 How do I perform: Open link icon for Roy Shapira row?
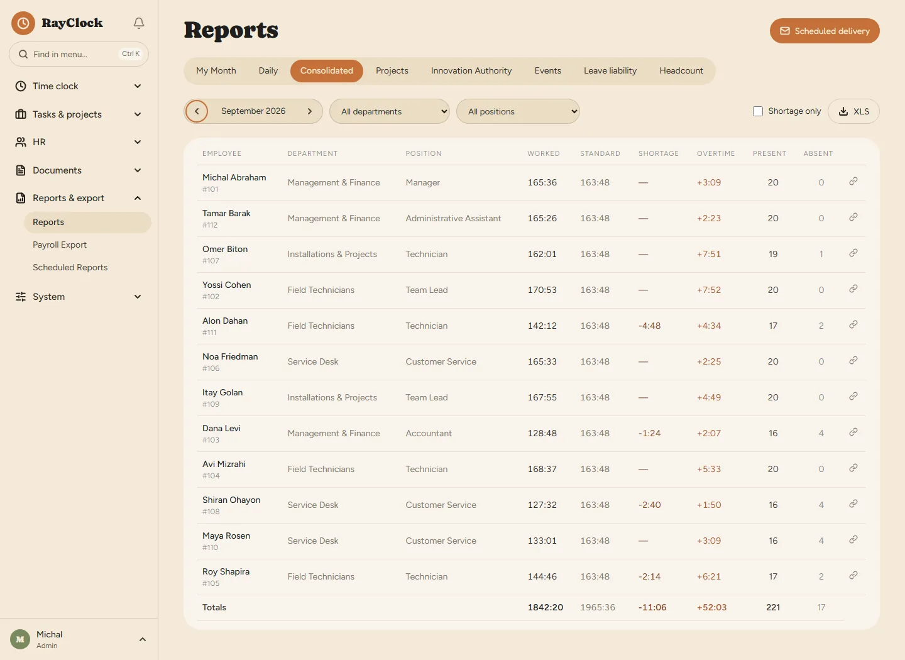pyautogui.click(x=853, y=576)
